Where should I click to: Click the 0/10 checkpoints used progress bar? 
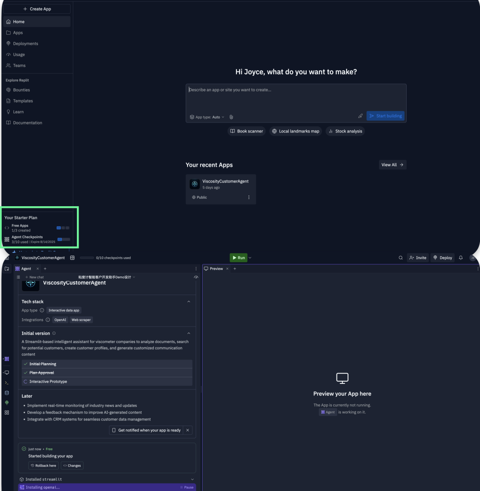87,258
